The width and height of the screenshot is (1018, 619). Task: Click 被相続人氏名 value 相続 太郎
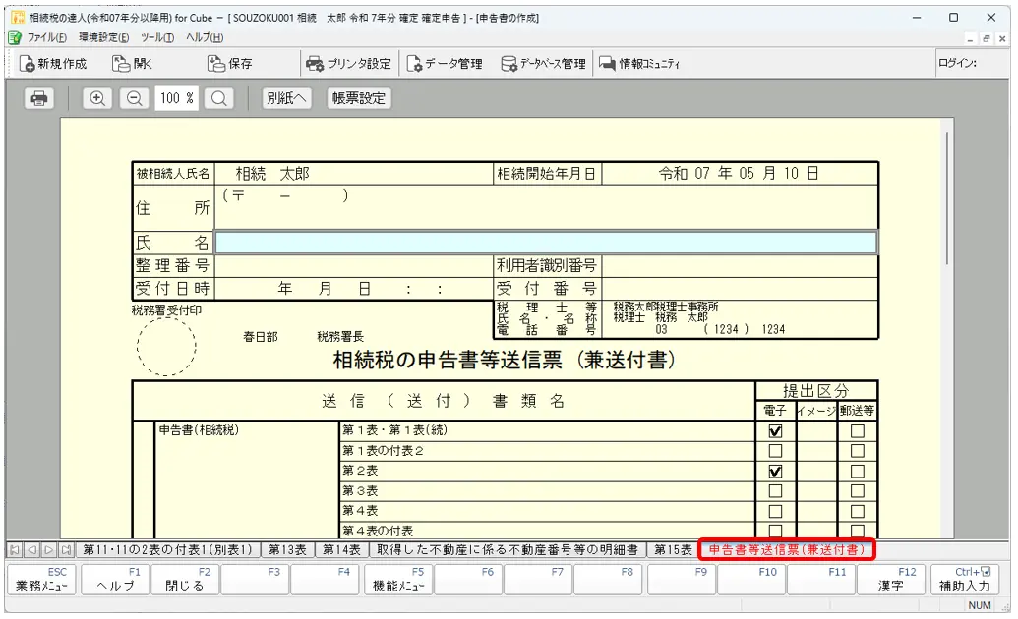pyautogui.click(x=272, y=174)
